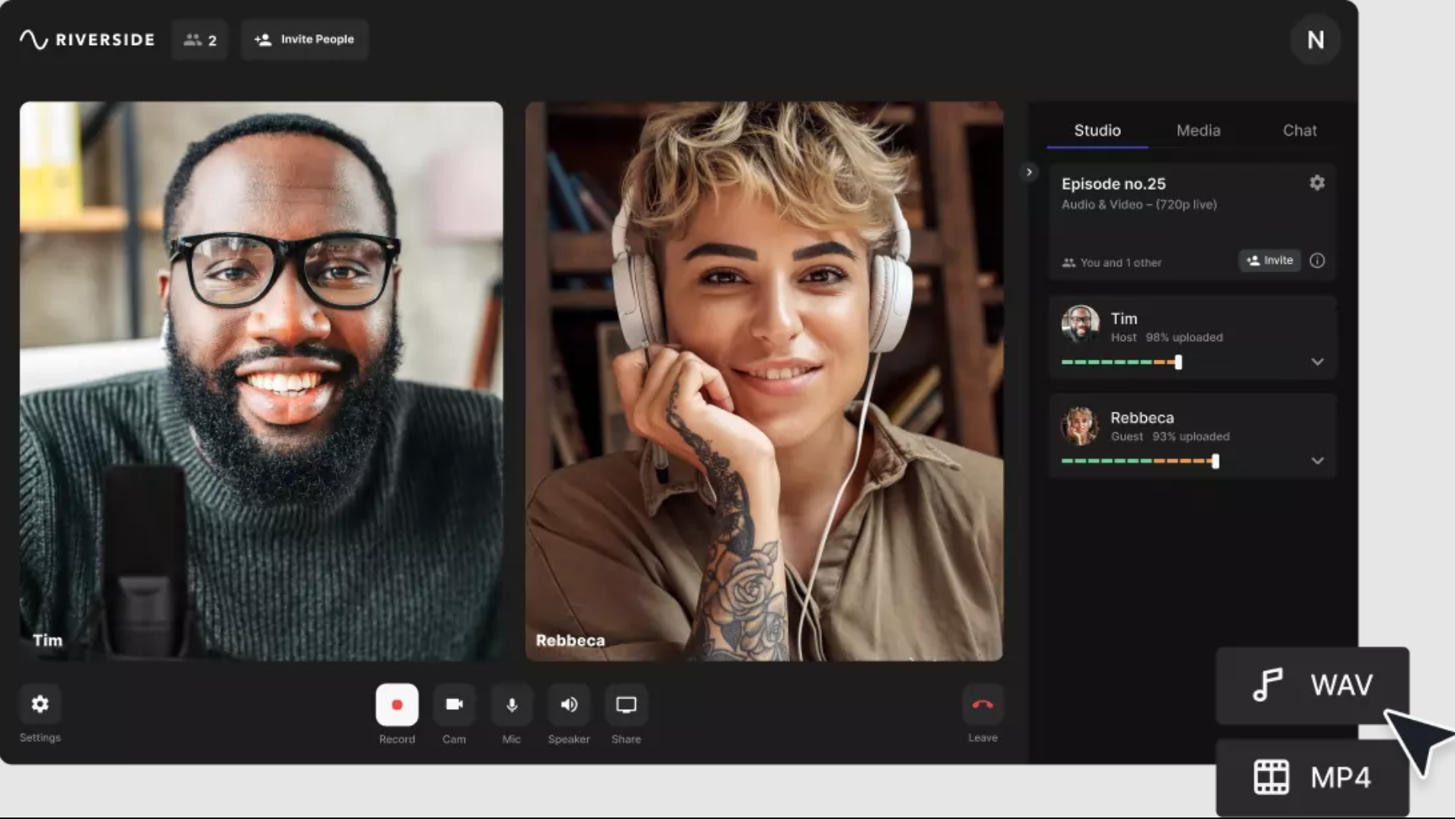This screenshot has height=819, width=1455.
Task: Click the info icon beside Invite
Action: click(x=1317, y=261)
